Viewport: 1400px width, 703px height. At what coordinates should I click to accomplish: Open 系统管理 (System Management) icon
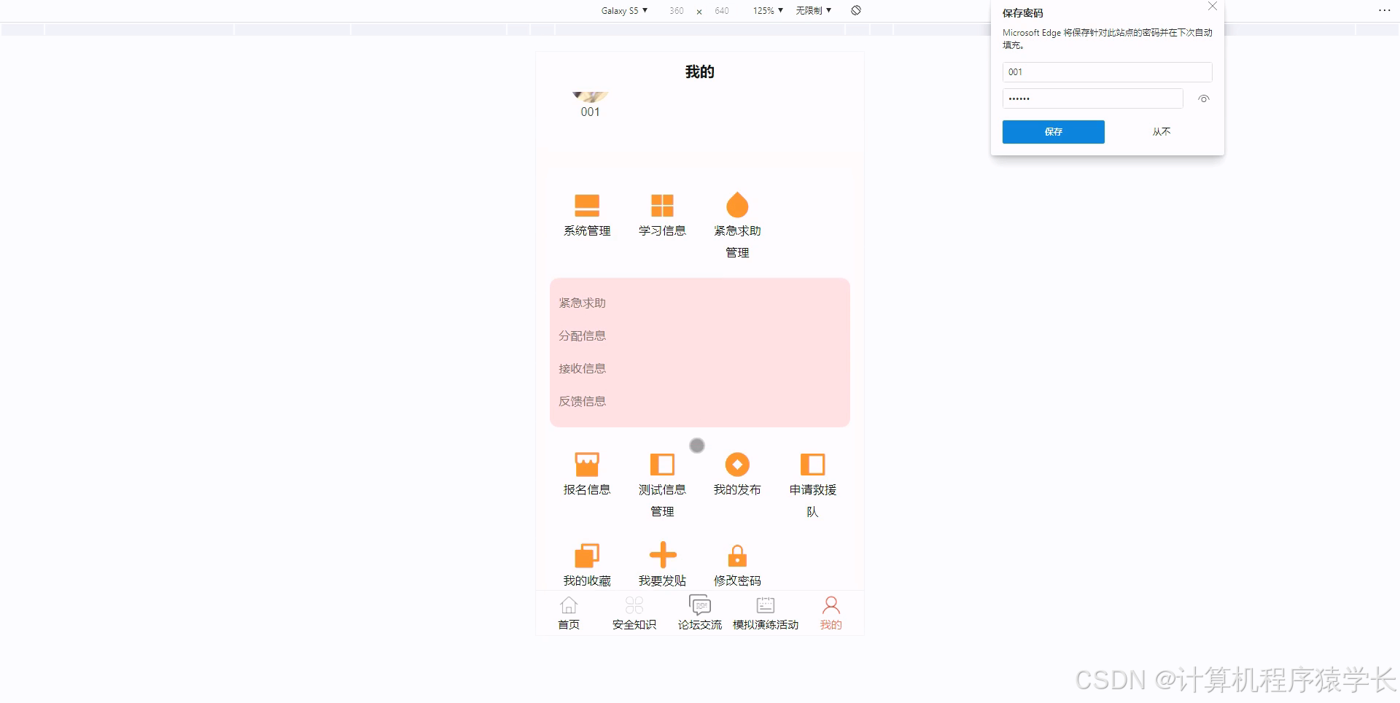586,214
